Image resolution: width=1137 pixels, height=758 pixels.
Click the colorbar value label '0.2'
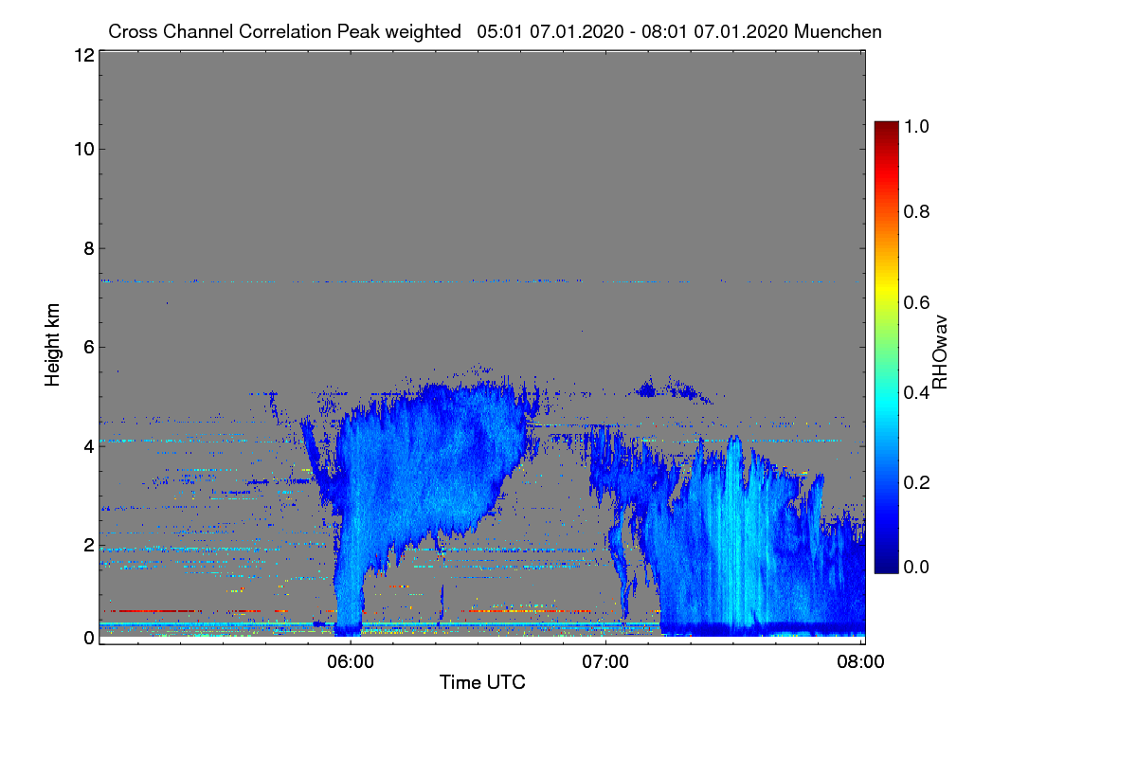(915, 482)
